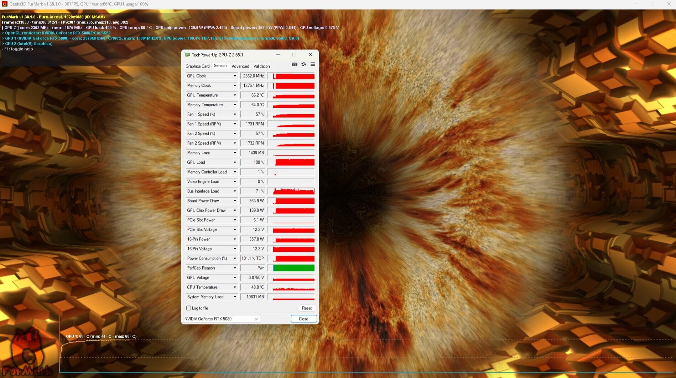676x378 pixels.
Task: Click the GPU-Z screenshot camera icon
Action: click(294, 64)
